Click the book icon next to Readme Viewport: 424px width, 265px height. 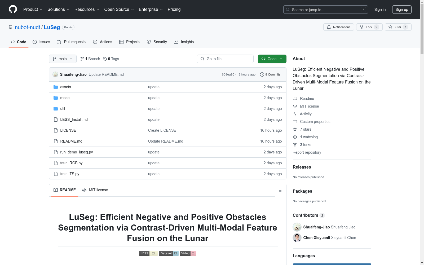(x=295, y=99)
